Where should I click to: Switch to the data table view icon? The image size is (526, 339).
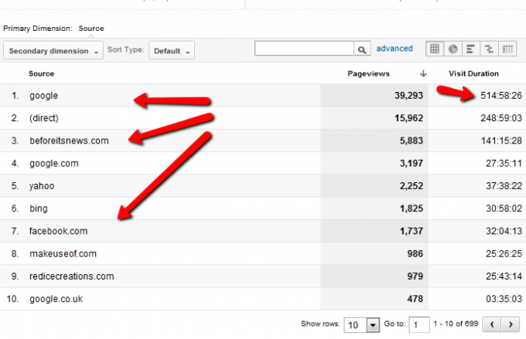[x=435, y=49]
